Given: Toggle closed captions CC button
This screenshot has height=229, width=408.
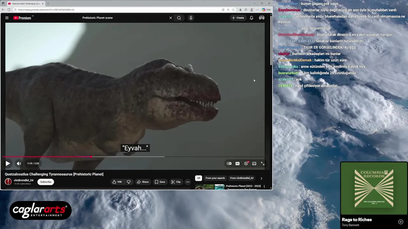Looking at the screenshot, I should pyautogui.click(x=237, y=163).
